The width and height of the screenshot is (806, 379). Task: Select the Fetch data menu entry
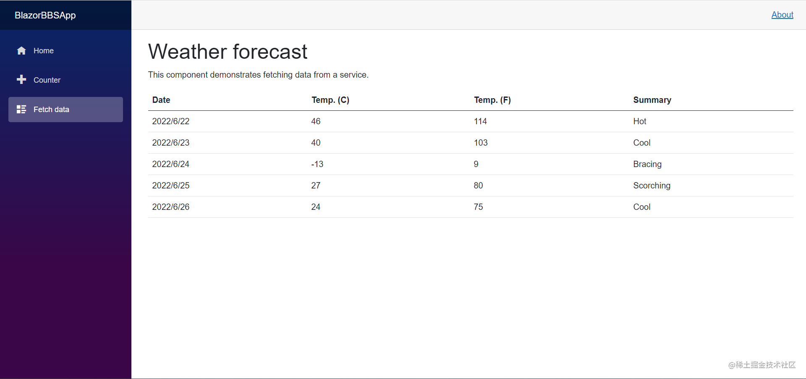pyautogui.click(x=51, y=110)
